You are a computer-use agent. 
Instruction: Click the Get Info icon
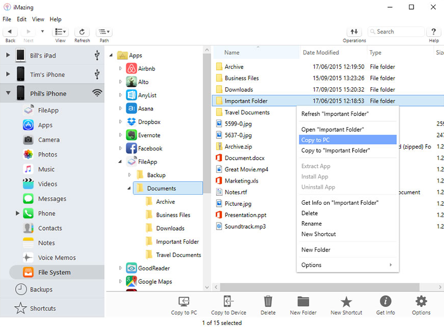tap(386, 301)
